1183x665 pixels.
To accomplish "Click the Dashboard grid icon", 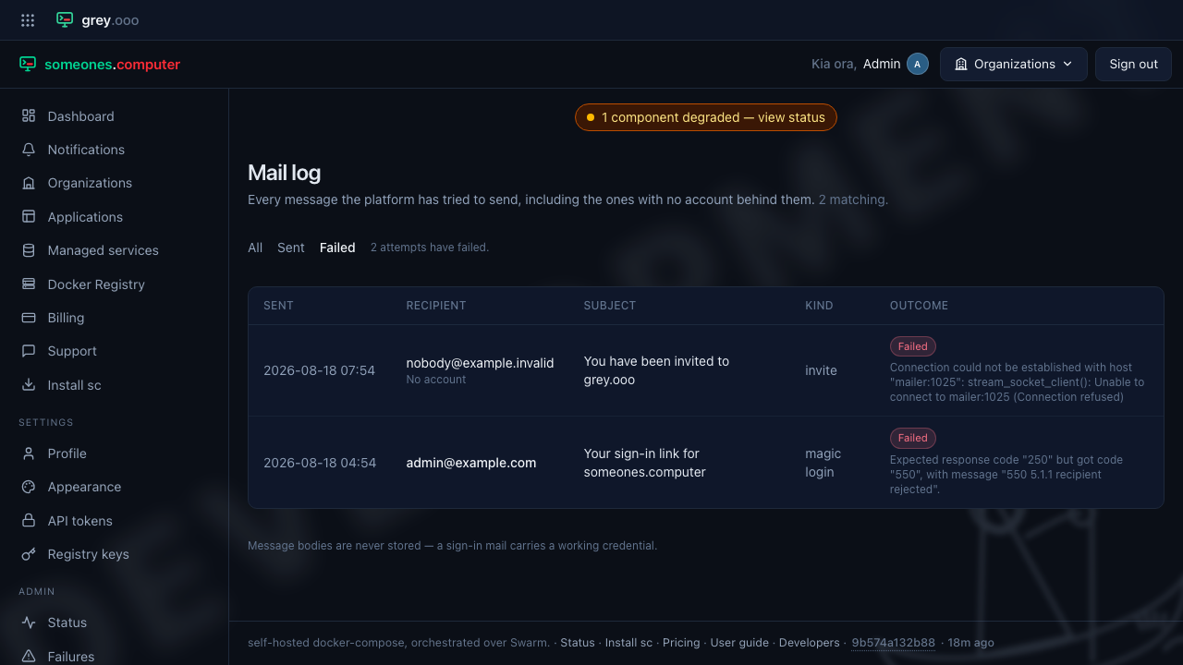I will 29,116.
